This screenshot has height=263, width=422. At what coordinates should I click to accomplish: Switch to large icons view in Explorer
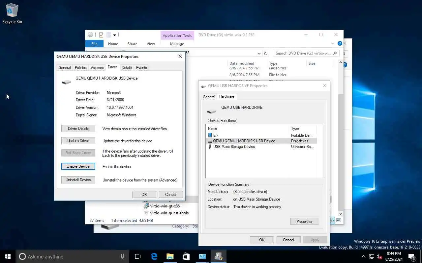click(x=339, y=220)
